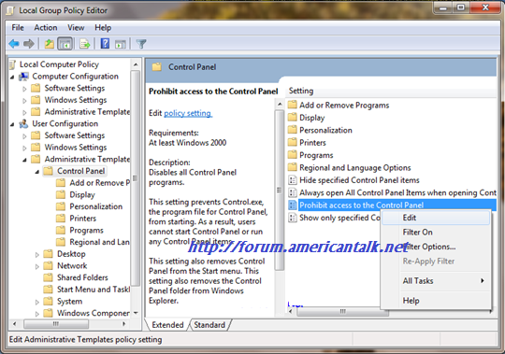Switch to the Standard tab
Screen dimensions: 505x354
209,325
